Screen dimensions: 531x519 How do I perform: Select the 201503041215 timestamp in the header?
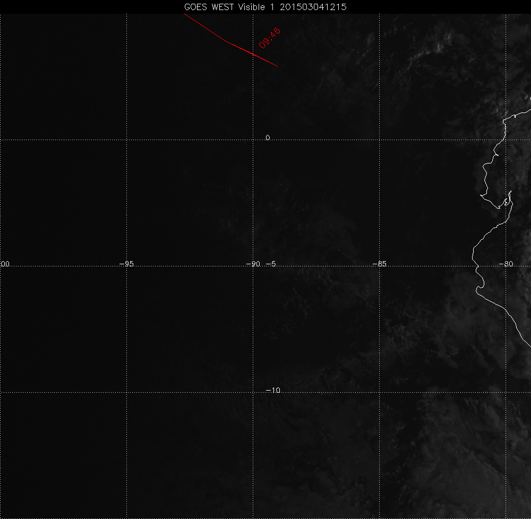[314, 7]
